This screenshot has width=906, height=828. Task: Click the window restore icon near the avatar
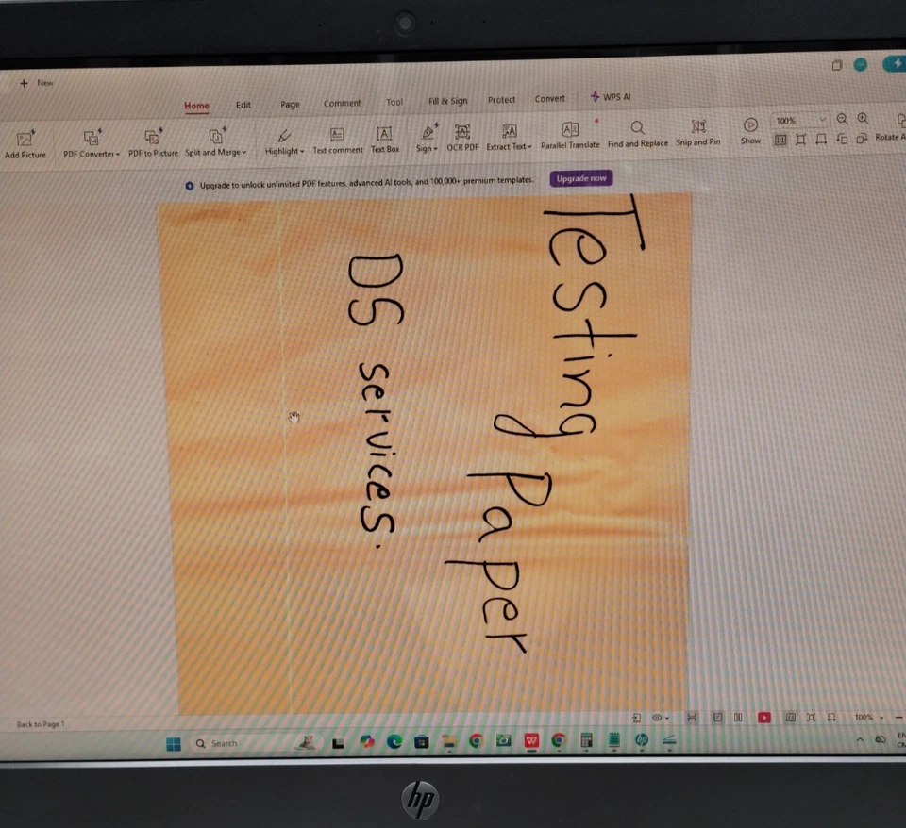tap(837, 65)
